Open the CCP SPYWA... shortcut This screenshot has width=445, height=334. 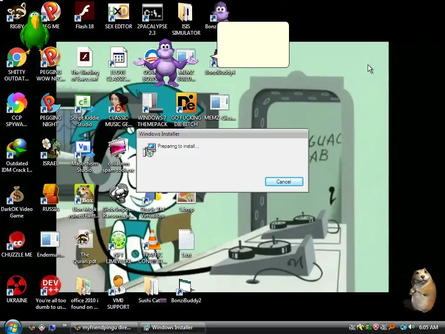click(17, 110)
